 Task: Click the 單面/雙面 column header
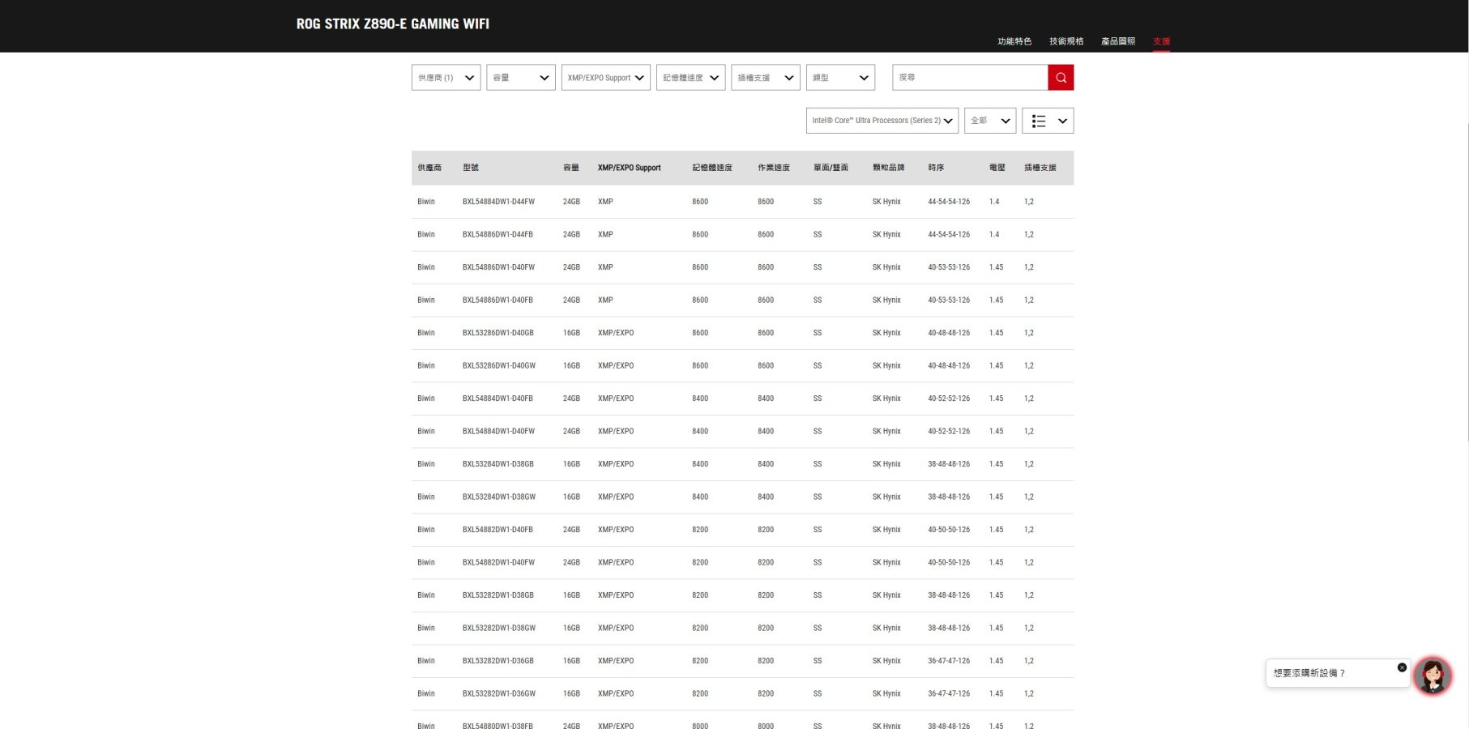831,168
